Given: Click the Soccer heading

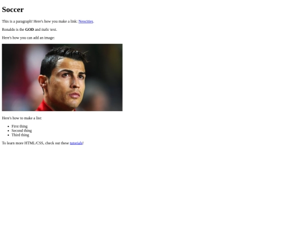Looking at the screenshot, I should point(13,10).
